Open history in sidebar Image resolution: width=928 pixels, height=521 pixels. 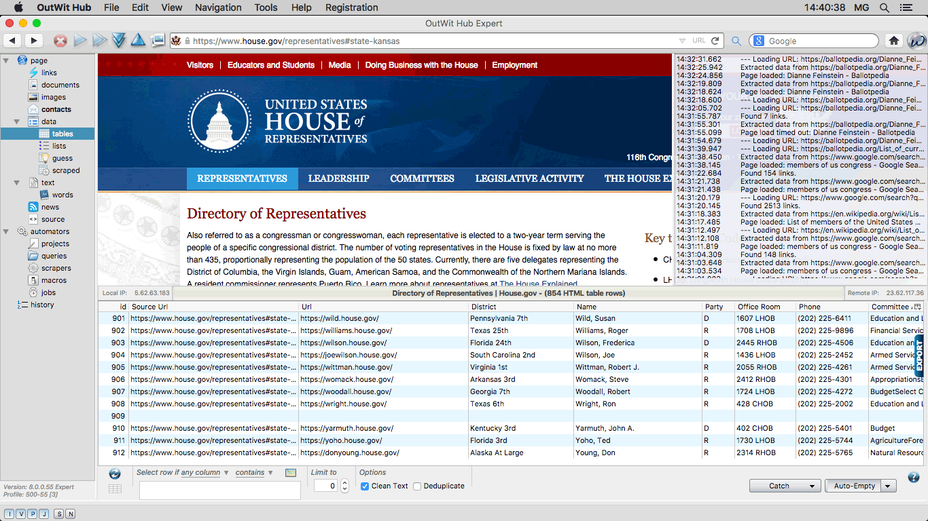(42, 305)
